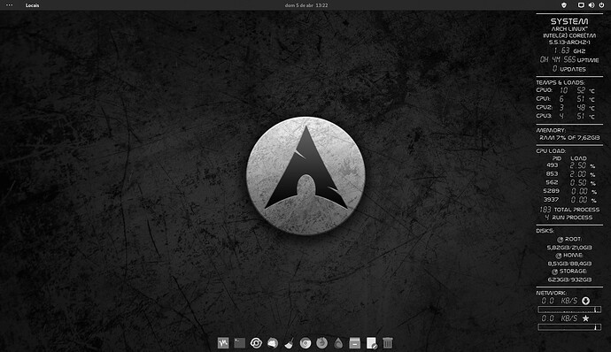The height and width of the screenshot is (352, 611).
Task: Click the HOME disk label
Action: pos(569,256)
